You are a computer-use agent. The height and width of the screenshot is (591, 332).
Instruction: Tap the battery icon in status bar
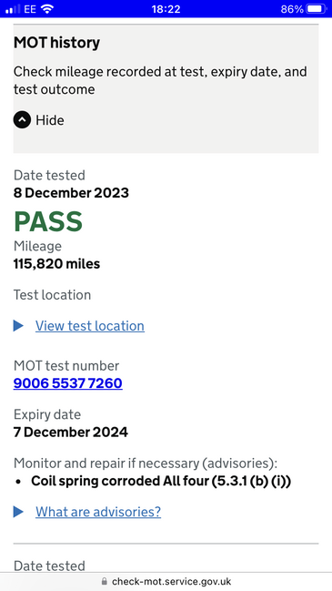click(317, 9)
